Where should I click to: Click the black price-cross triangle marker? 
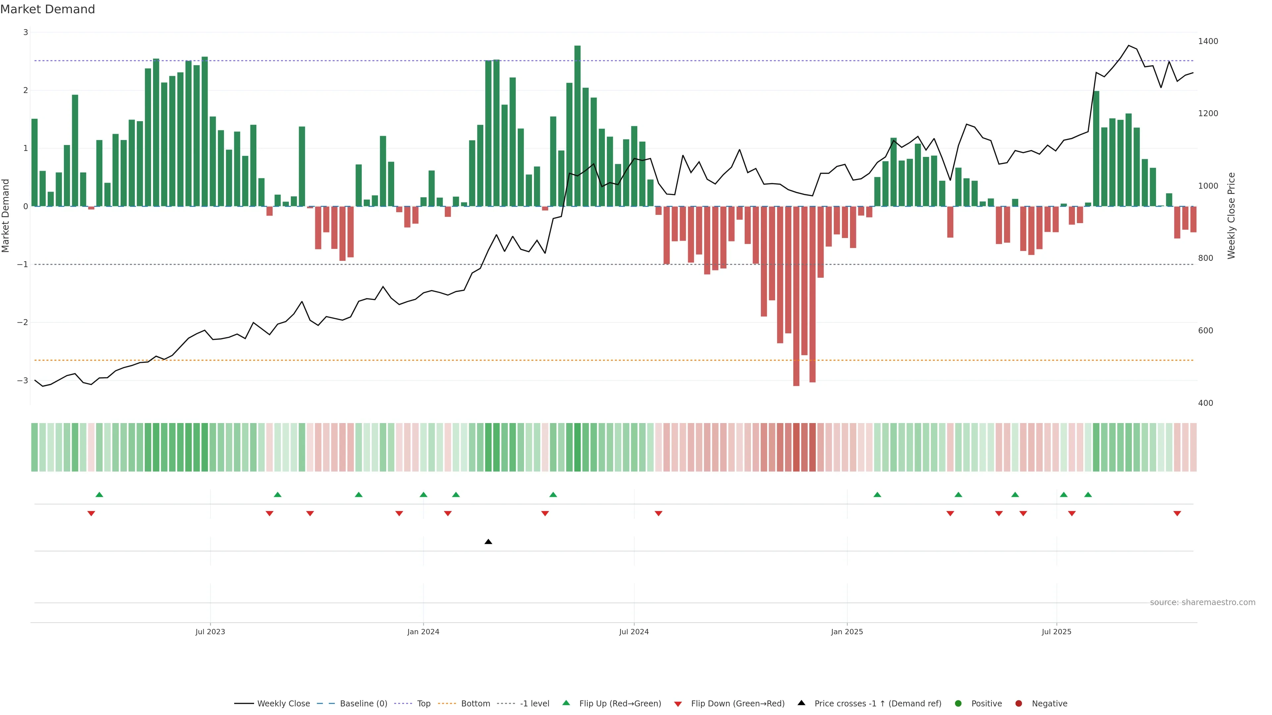coord(488,542)
